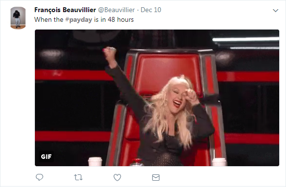Viewport: 286px width, 187px height.
Task: Open François Beauvillier's profile avatar
Action: point(18,18)
